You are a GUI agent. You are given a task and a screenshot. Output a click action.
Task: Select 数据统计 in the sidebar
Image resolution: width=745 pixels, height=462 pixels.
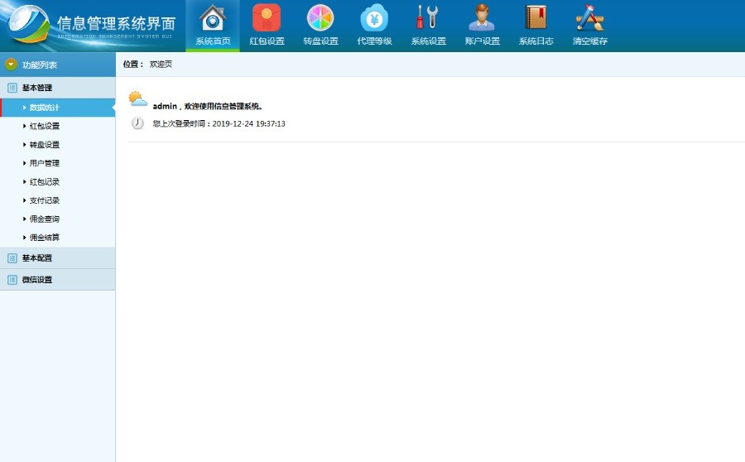tap(45, 108)
